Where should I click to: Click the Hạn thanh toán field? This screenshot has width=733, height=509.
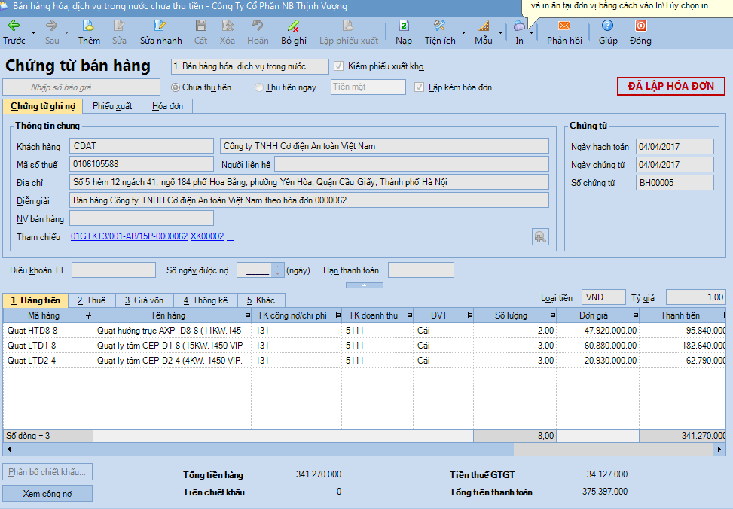420,270
